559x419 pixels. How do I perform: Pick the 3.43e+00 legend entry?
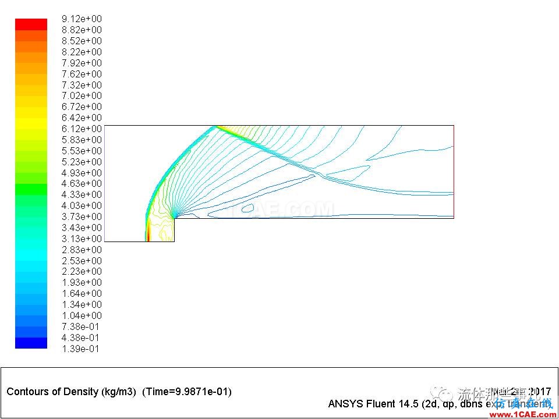(82, 228)
